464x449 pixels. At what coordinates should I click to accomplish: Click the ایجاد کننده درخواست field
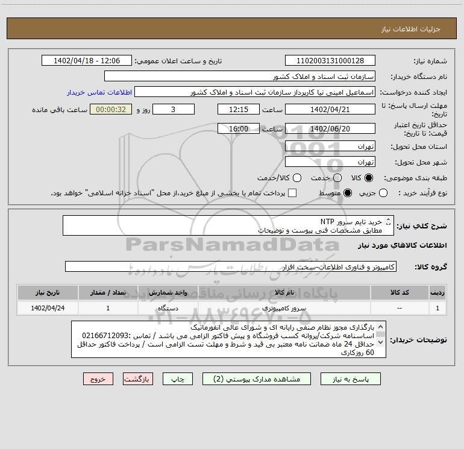coord(255,92)
